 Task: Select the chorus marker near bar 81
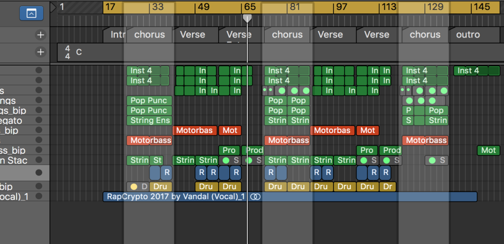pos(287,35)
